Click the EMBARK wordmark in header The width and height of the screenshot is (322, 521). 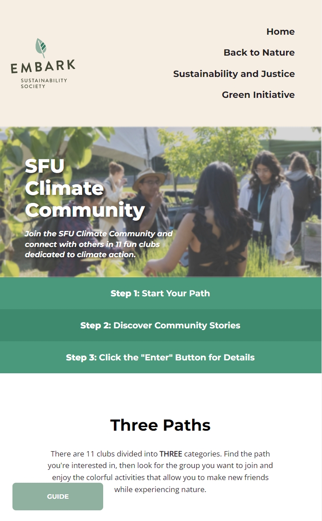coord(43,66)
